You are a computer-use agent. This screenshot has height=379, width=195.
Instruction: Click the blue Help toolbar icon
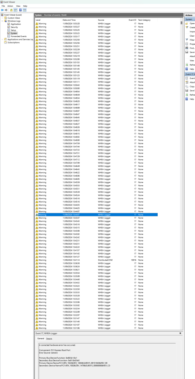point(20,10)
